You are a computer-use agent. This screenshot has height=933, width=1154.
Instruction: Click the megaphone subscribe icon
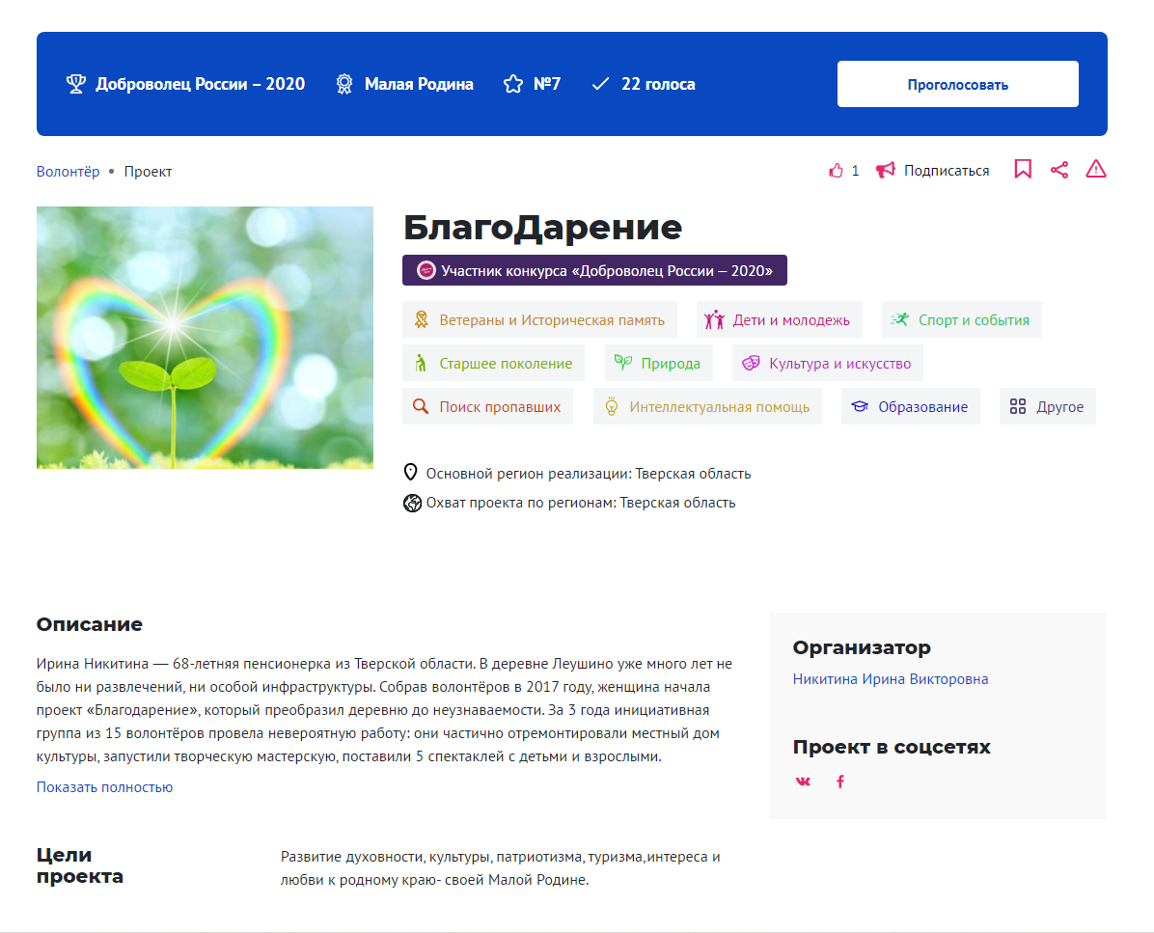click(x=886, y=170)
